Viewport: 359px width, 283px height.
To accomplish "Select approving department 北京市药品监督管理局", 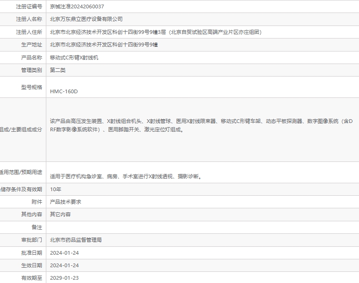I will click(x=76, y=240).
